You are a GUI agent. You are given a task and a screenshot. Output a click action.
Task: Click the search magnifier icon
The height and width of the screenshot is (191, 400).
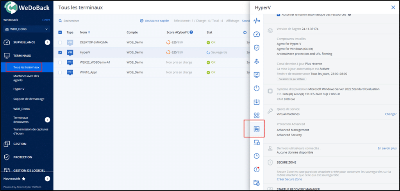61,21
